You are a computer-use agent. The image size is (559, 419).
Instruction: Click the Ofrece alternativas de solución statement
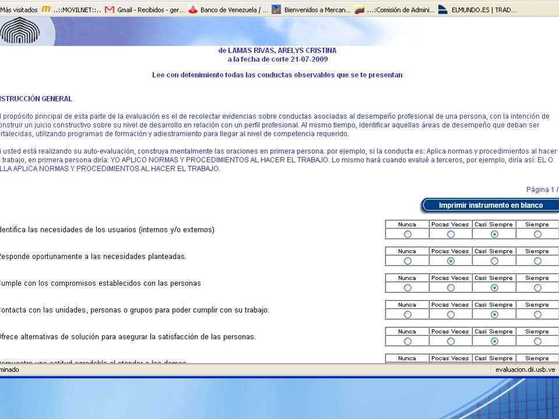(x=128, y=337)
